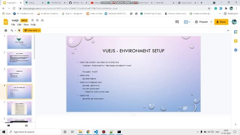This screenshot has width=240, height=135.
Task: Open the notification center icon
Action: coord(235,132)
